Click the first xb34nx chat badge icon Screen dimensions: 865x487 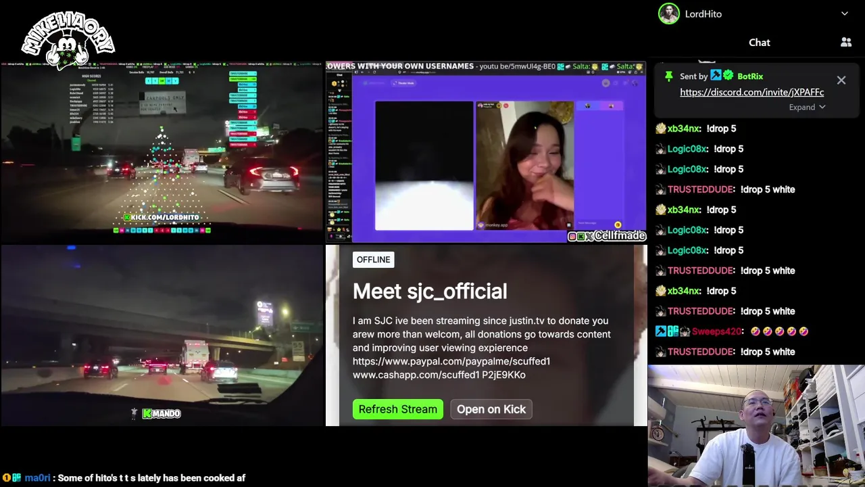pos(661,129)
